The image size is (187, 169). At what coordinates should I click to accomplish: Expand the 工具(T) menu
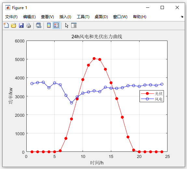(x=83, y=17)
